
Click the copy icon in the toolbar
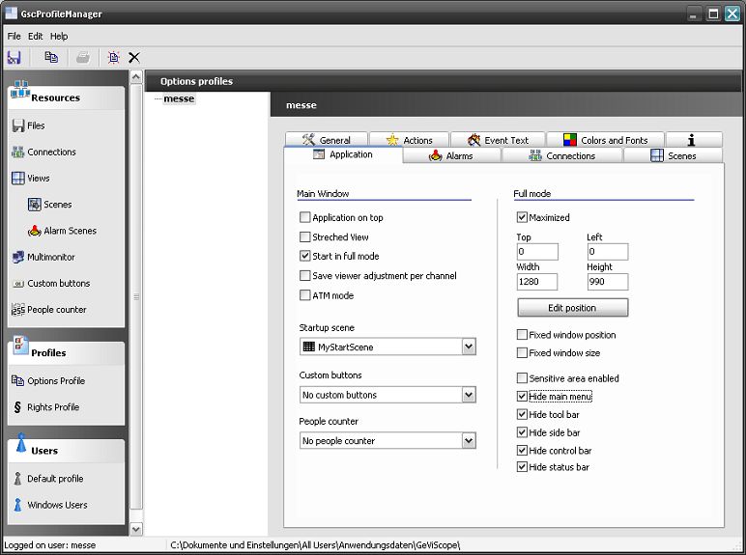(x=51, y=58)
